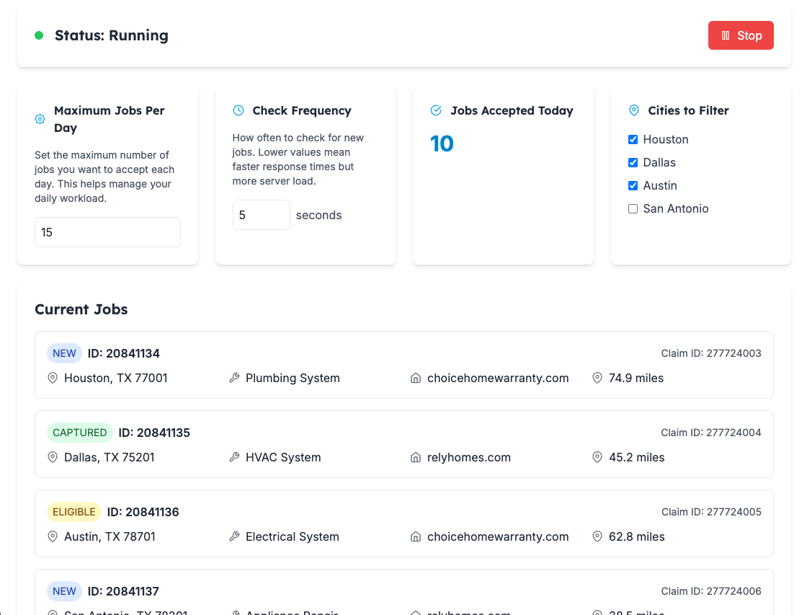Screen dimensions: 807x615
Task: Click the checkmark icon beside Jobs Accepted Today
Action: [436, 110]
